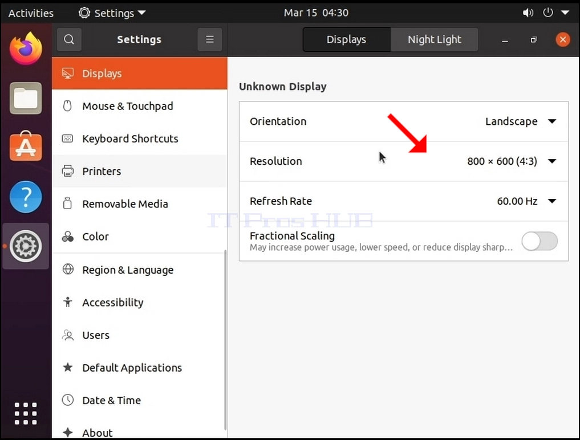Click the printer icon beside Printers

pos(68,171)
